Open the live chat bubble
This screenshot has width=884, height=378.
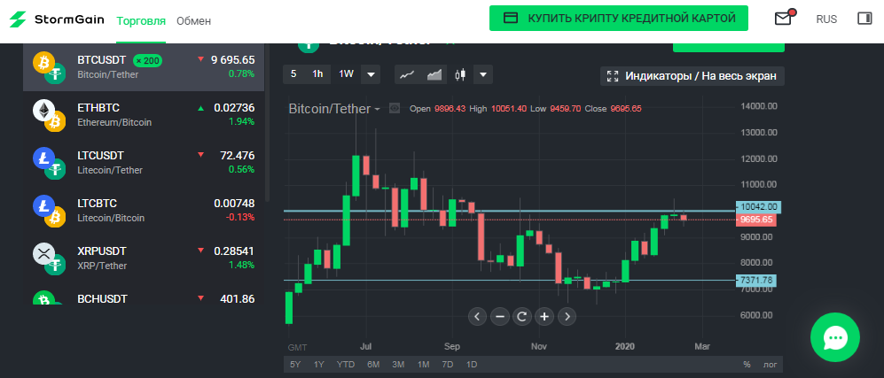coord(835,337)
